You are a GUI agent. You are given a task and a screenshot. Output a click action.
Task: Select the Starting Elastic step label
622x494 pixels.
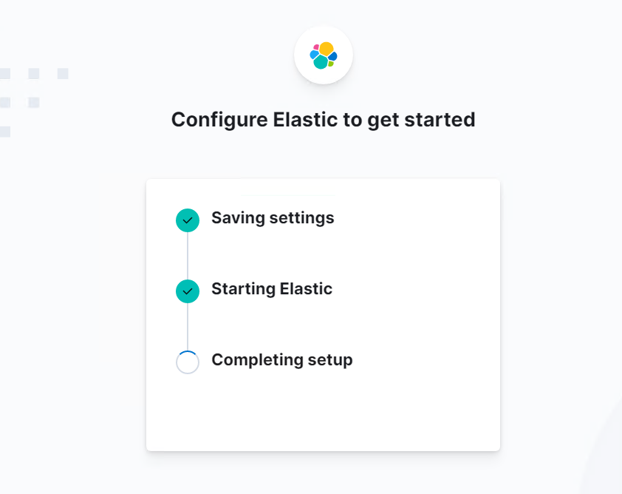click(272, 289)
